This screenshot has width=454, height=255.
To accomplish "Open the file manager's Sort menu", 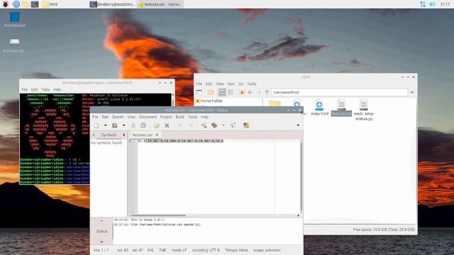I will click(x=231, y=84).
